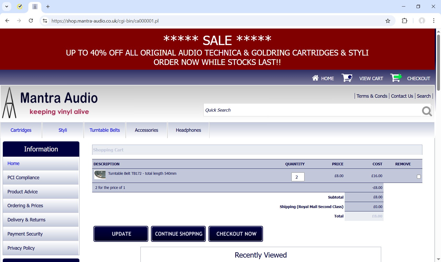This screenshot has width=441, height=262.
Task: View site information icon in address bar
Action: 45,21
